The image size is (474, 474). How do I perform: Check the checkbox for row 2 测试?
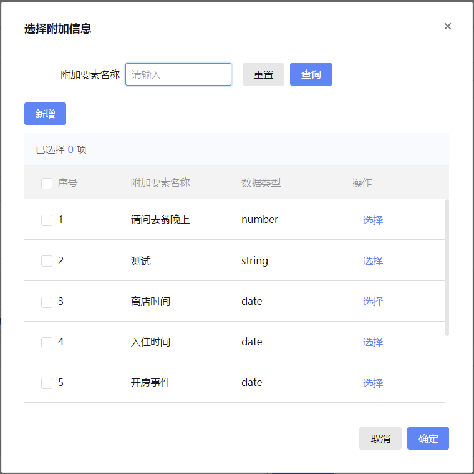pyautogui.click(x=47, y=261)
